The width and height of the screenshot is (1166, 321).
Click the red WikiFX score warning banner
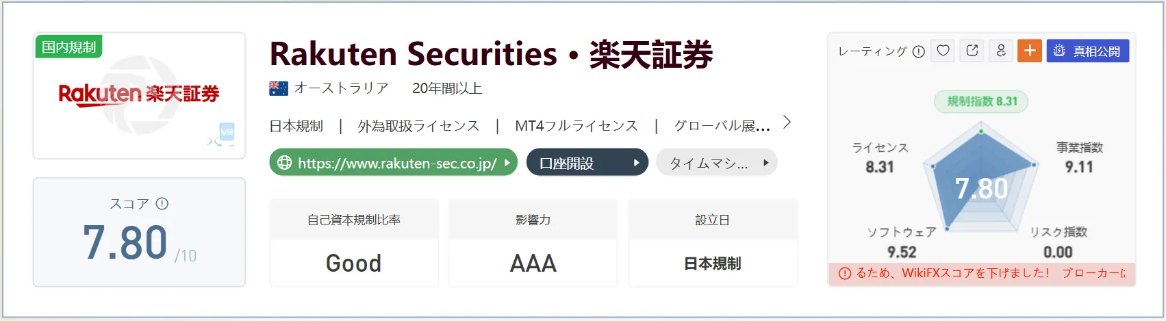pos(982,273)
